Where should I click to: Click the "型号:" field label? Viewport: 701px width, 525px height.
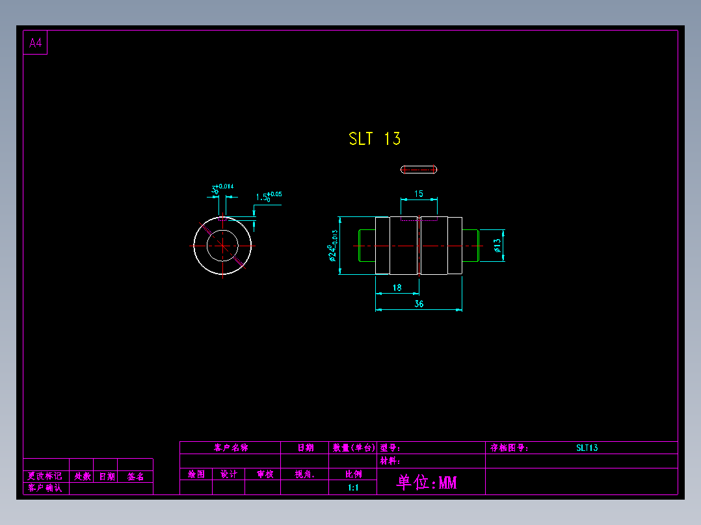point(390,448)
